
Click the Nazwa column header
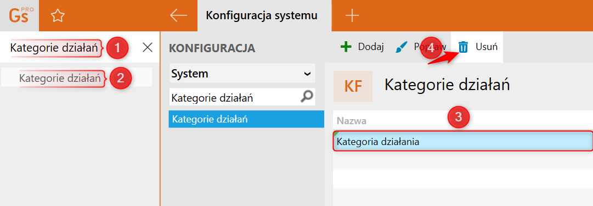pos(351,121)
